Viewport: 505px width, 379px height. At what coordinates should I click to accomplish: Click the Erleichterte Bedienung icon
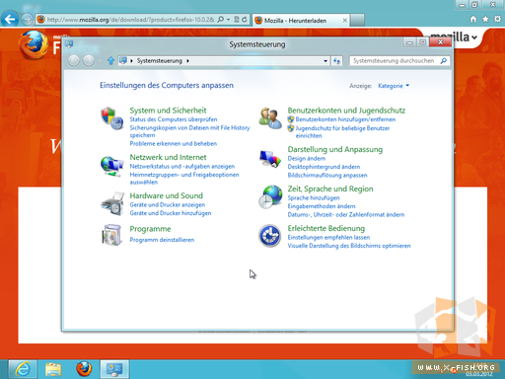click(269, 236)
